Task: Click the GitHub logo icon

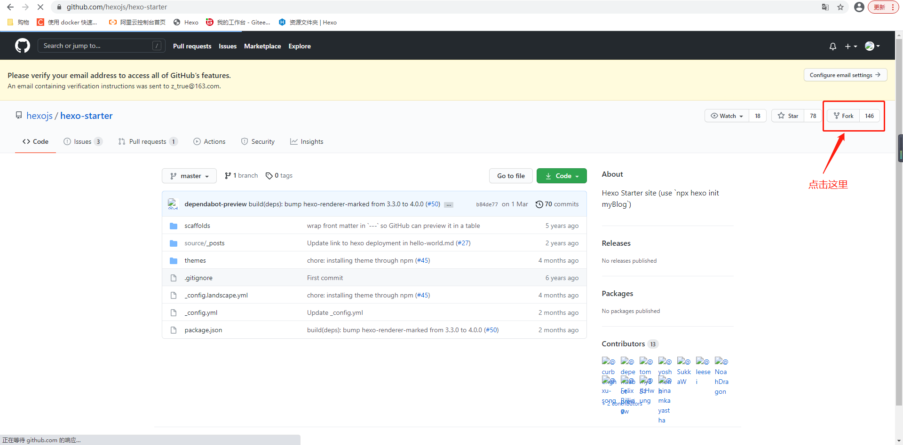Action: pyautogui.click(x=22, y=46)
